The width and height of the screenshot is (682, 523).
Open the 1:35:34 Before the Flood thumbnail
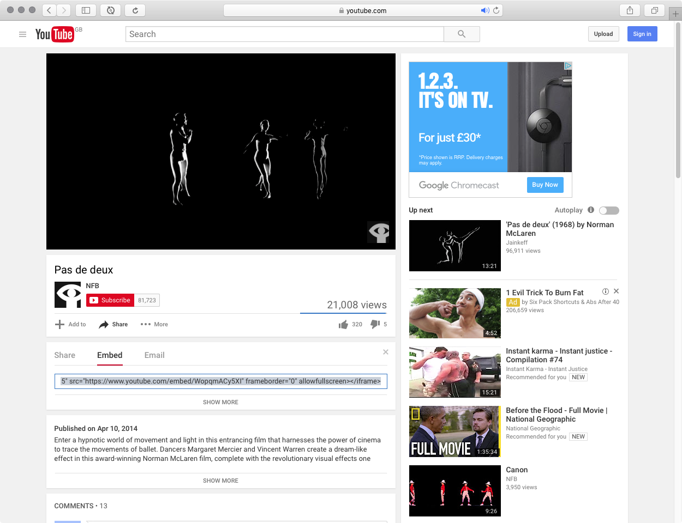pos(455,431)
